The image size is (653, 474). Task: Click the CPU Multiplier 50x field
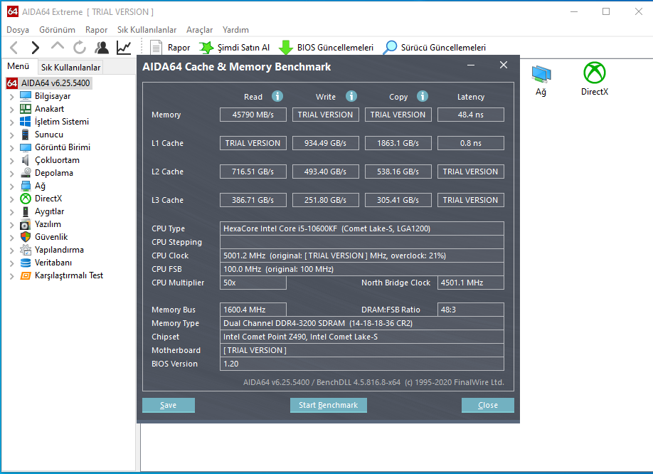tap(253, 283)
